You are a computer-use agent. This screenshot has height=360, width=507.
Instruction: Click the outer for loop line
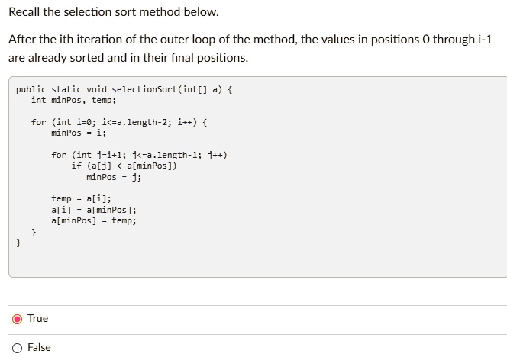[x=119, y=122]
